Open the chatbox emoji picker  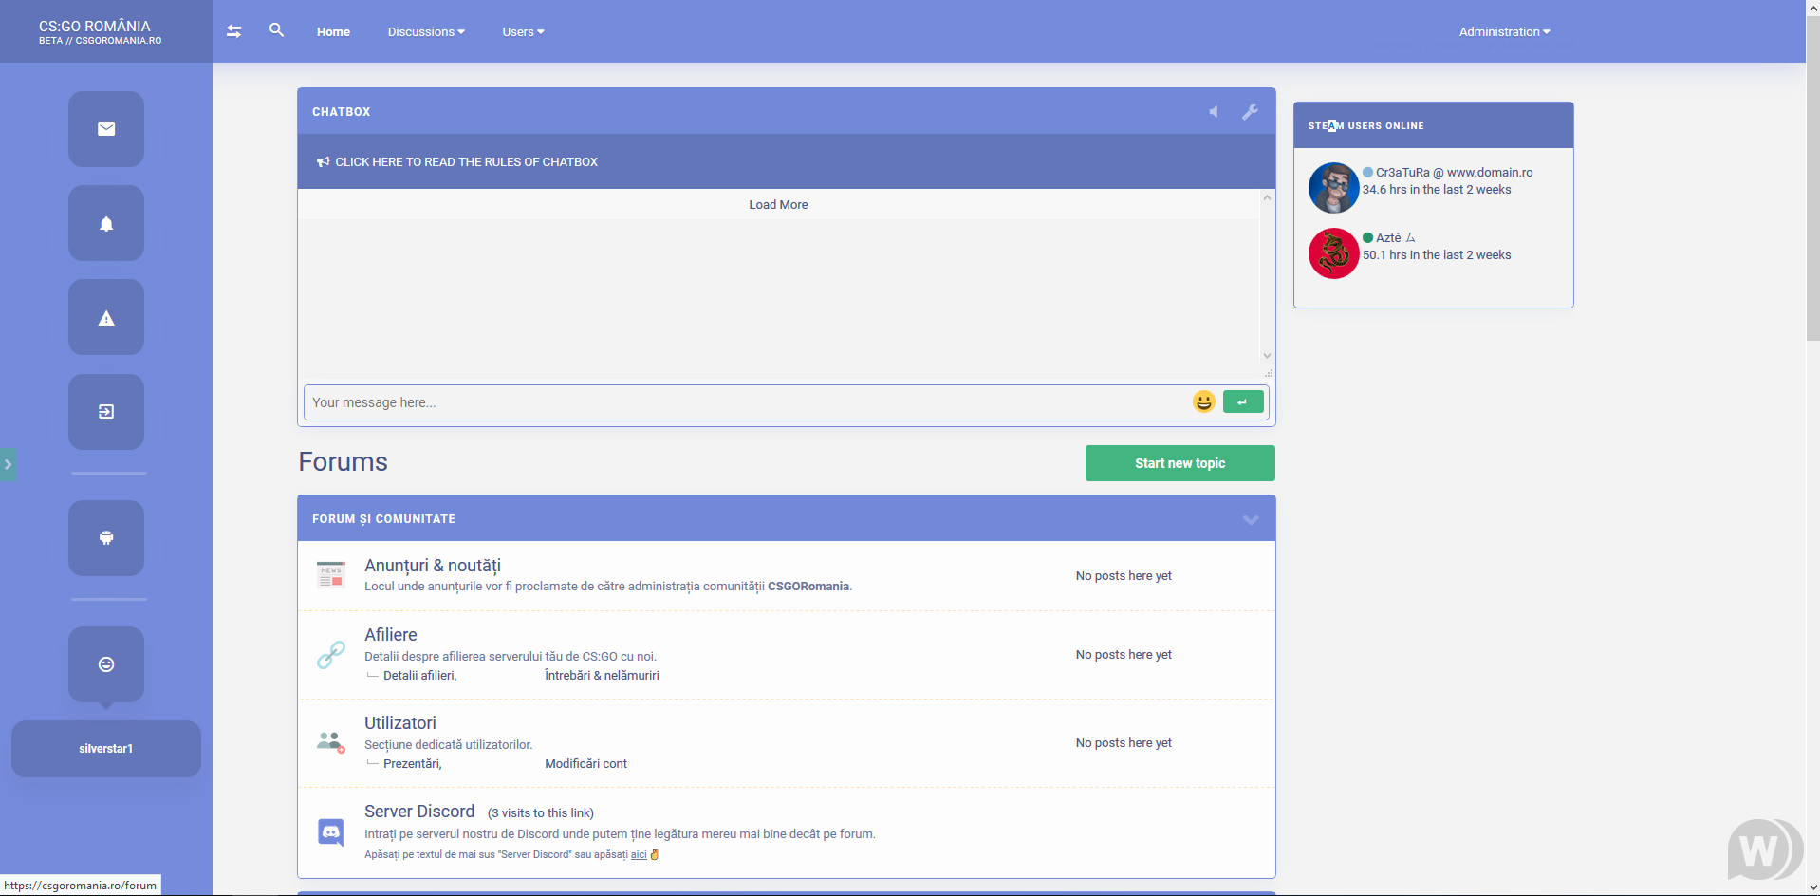pos(1203,401)
